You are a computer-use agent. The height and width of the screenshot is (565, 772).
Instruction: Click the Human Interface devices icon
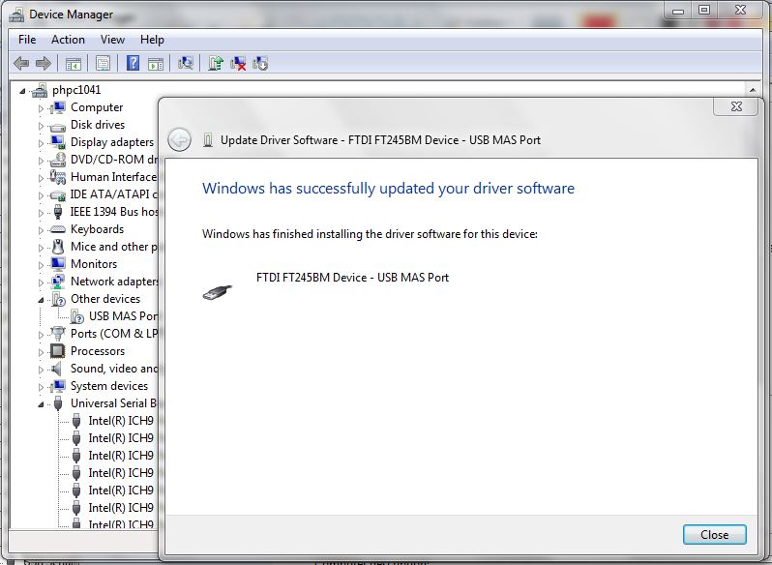[x=58, y=177]
